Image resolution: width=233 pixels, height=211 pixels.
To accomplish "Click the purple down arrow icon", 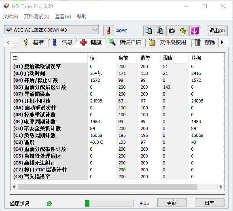I will pyautogui.click(x=195, y=31).
